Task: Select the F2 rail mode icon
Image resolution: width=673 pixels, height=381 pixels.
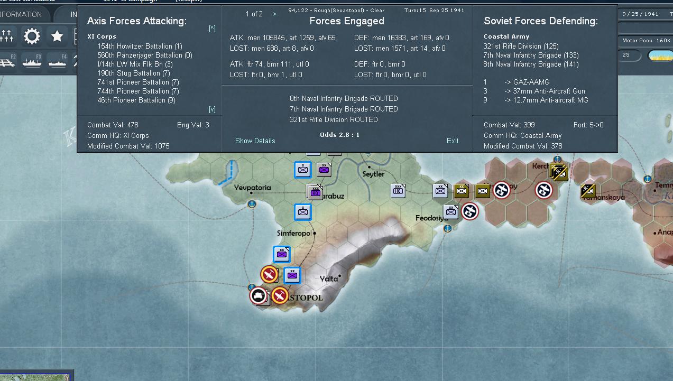Action: pyautogui.click(x=8, y=62)
